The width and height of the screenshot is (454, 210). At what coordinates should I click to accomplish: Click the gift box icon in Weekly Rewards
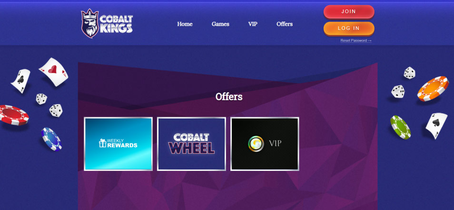pos(102,143)
